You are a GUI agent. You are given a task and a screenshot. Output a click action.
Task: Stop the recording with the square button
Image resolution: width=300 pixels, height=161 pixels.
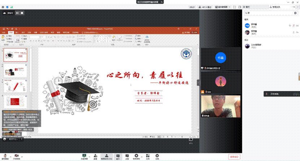tap(22, 13)
